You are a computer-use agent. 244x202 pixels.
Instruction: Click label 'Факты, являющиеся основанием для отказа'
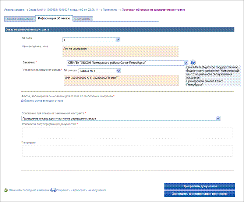pyautogui.click(x=67, y=96)
